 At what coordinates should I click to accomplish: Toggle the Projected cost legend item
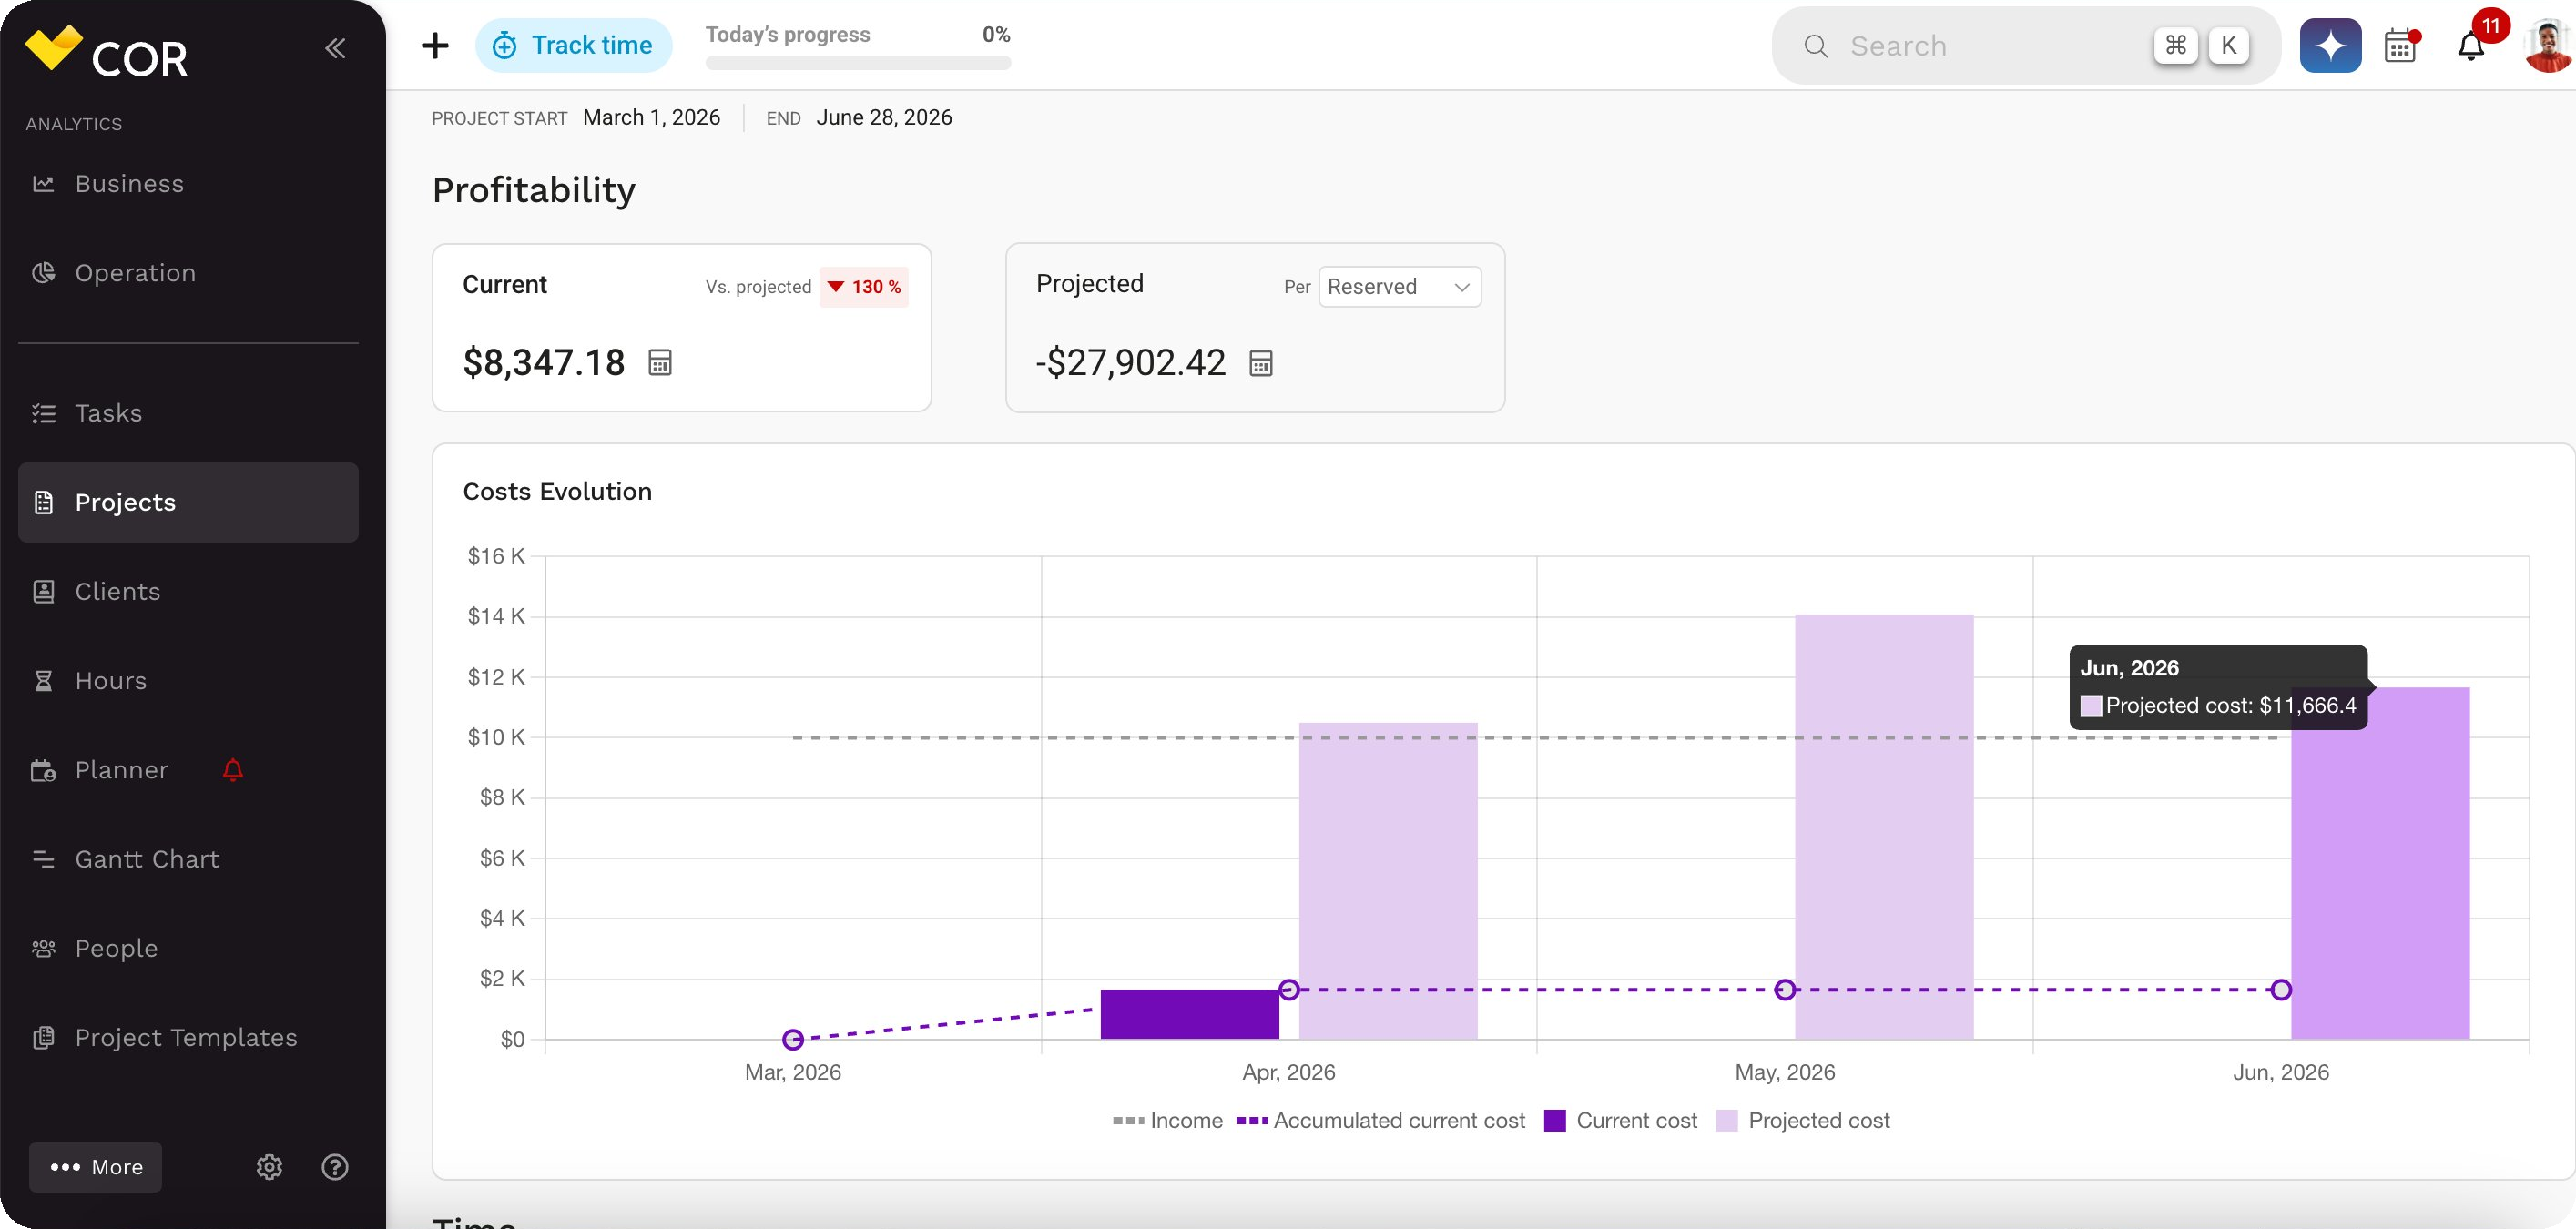click(1803, 1120)
